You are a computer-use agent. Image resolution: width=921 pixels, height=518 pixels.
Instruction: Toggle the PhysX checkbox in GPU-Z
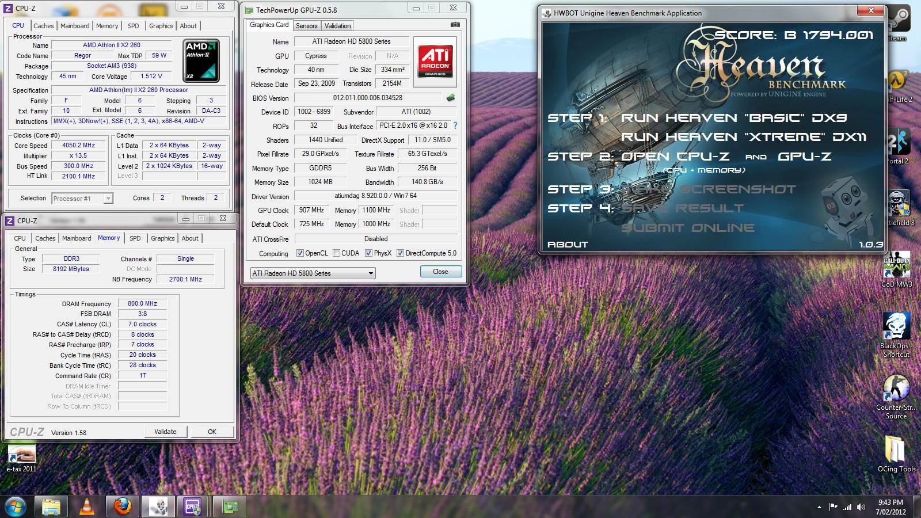point(368,253)
